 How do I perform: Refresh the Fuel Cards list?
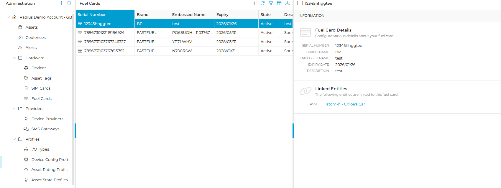pos(262,3)
